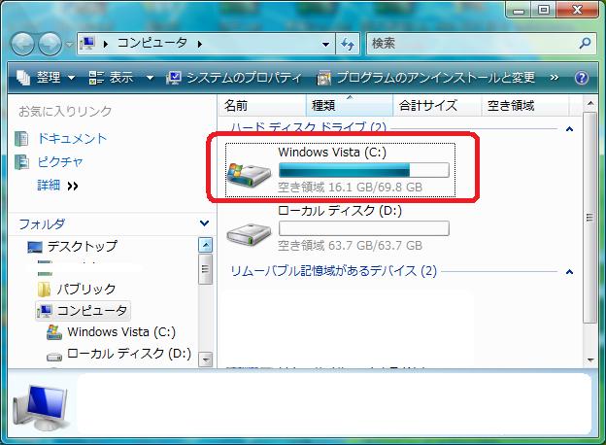Click フォルダ pane header label

click(42, 223)
